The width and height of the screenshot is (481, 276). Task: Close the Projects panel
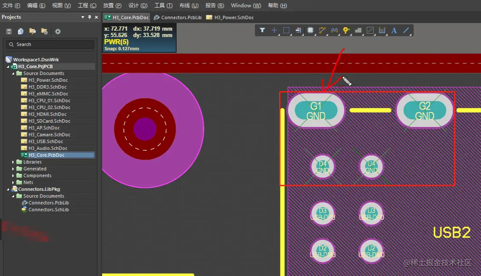coord(96,17)
